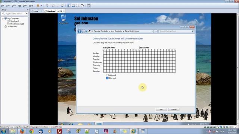
Task: Select My Computer in the Library
Action: (13, 18)
